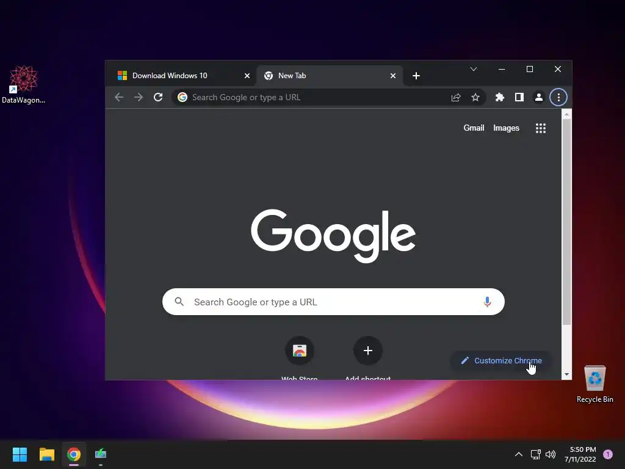Close the Download Windows 10 tab
The image size is (625, 469).
pos(247,76)
